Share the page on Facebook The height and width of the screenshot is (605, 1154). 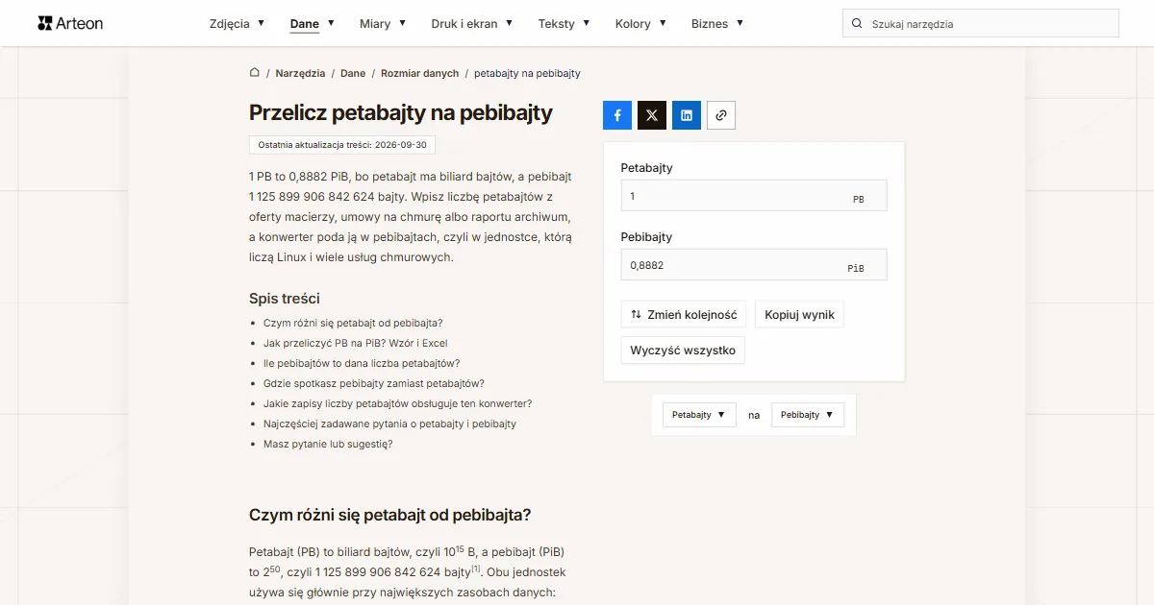(617, 115)
